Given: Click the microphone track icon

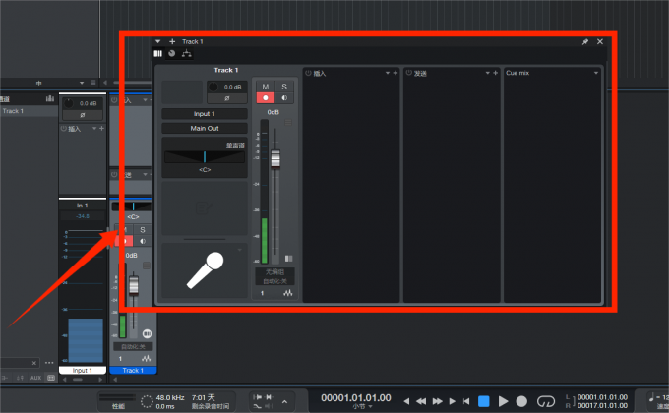Looking at the screenshot, I should 205,270.
